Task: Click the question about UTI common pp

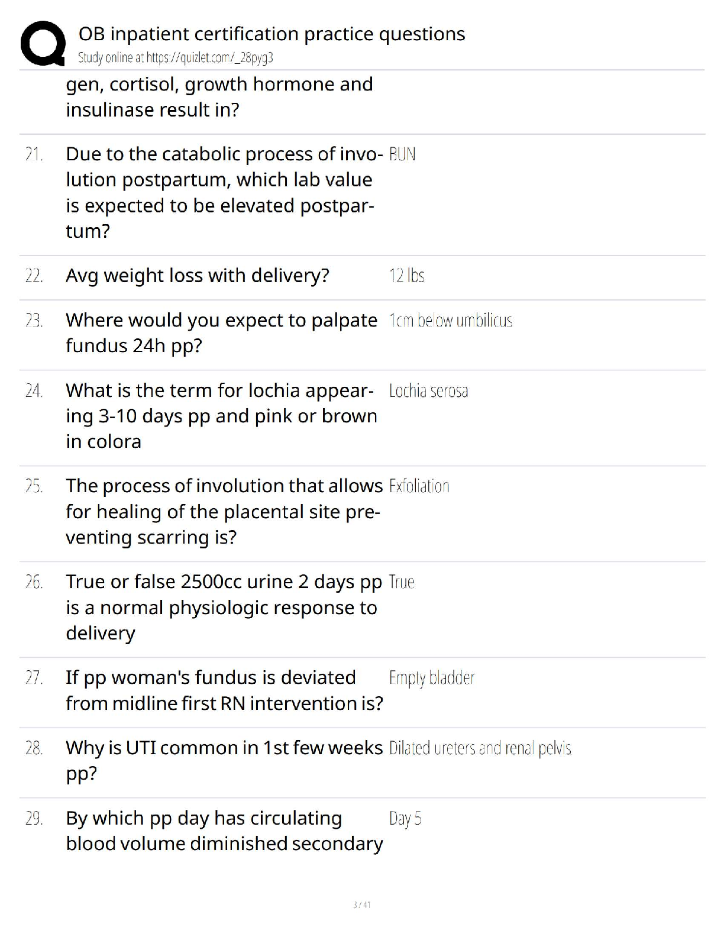Action: (224, 760)
